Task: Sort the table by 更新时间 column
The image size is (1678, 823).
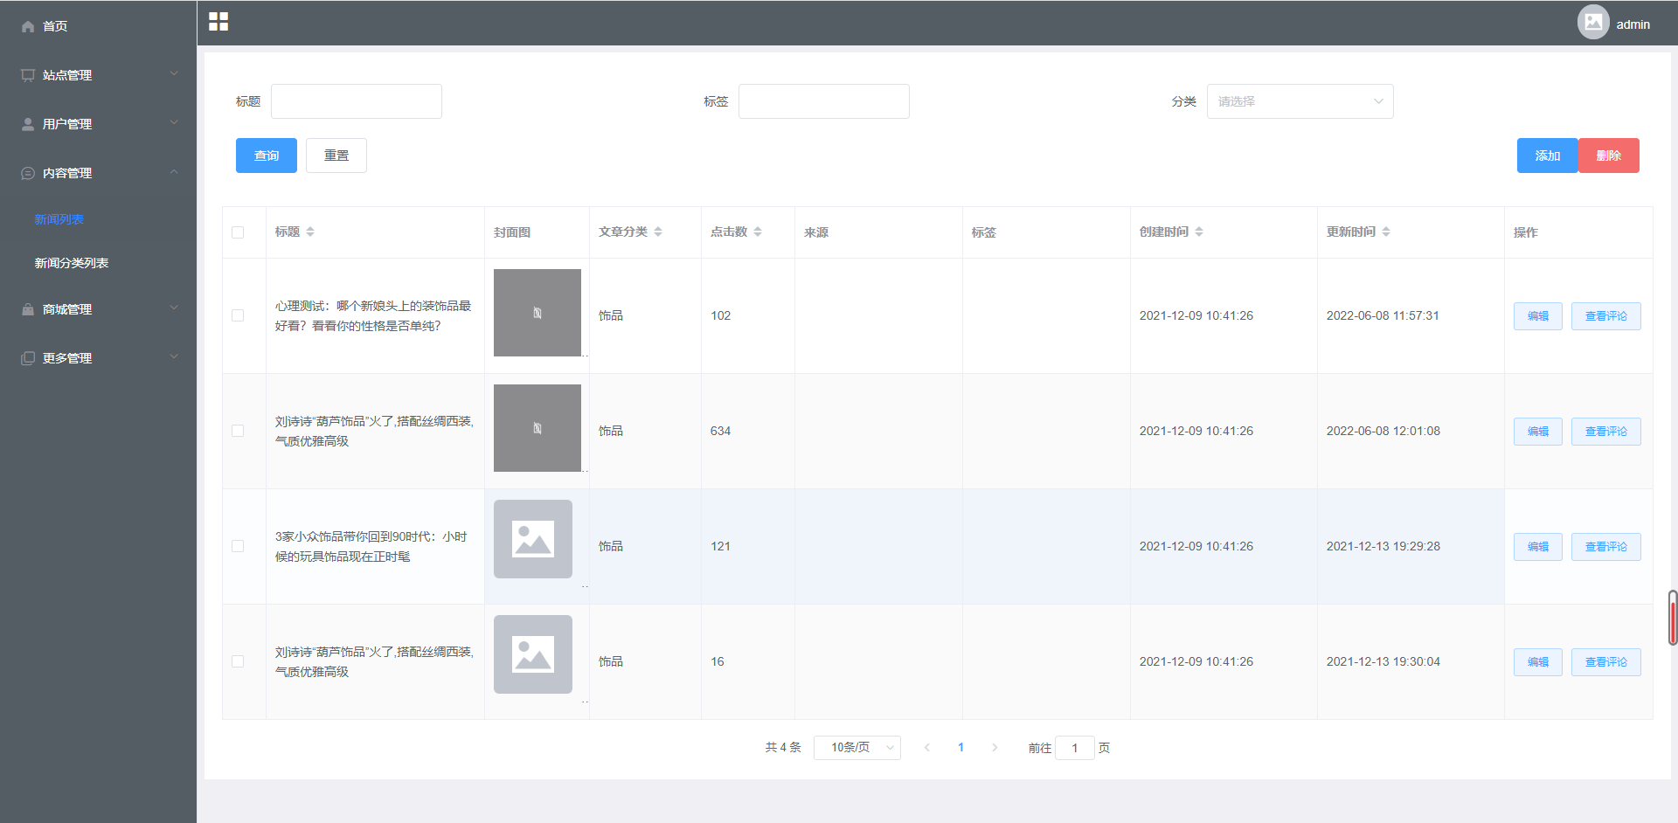Action: [1386, 232]
